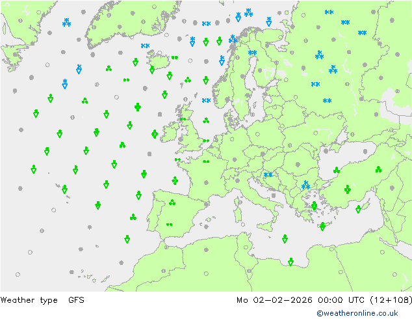The width and height of the screenshot is (412, 319).
Task: Open the weatheronline.co.uk copyright link
Action: point(357,313)
